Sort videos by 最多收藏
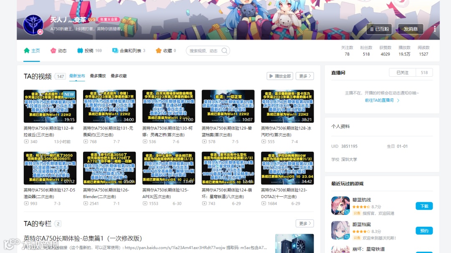This screenshot has height=253, width=451. (119, 76)
